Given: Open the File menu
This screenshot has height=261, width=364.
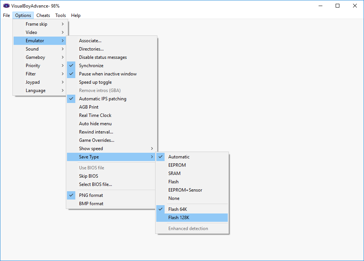Looking at the screenshot, I should (6, 15).
